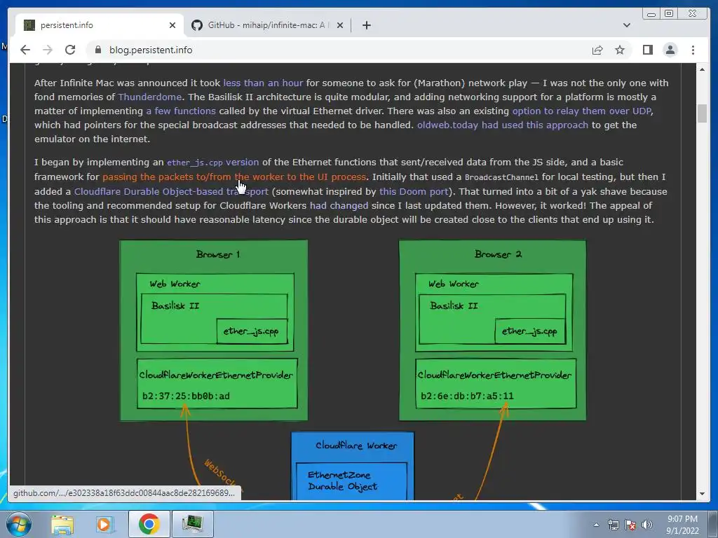Click ether_js.cpp box in Browser 2
The height and width of the screenshot is (538, 718).
click(x=530, y=331)
